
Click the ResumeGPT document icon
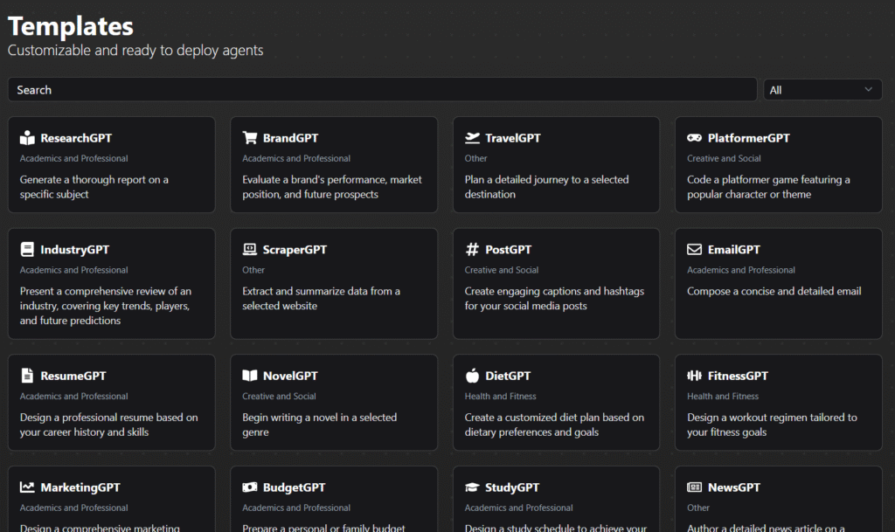coord(27,375)
